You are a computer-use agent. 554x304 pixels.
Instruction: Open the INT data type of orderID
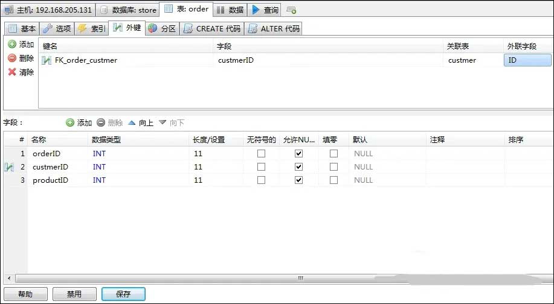click(99, 154)
